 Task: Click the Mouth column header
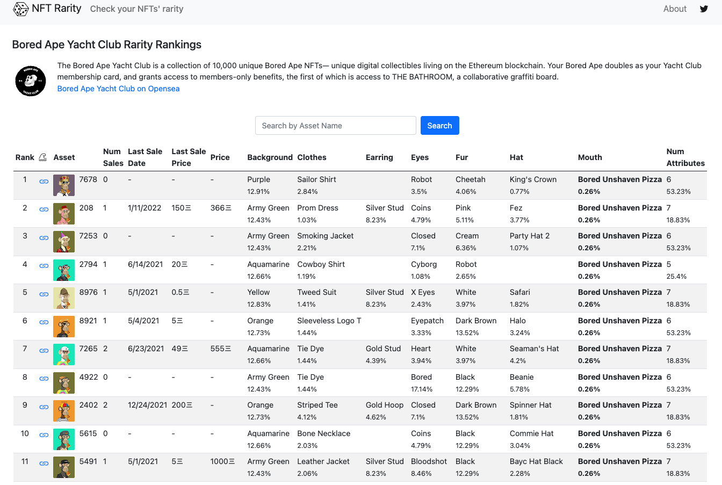[590, 157]
